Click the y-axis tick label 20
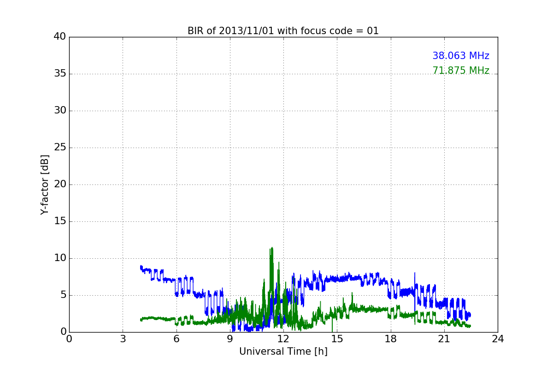553x369 pixels. [x=60, y=184]
